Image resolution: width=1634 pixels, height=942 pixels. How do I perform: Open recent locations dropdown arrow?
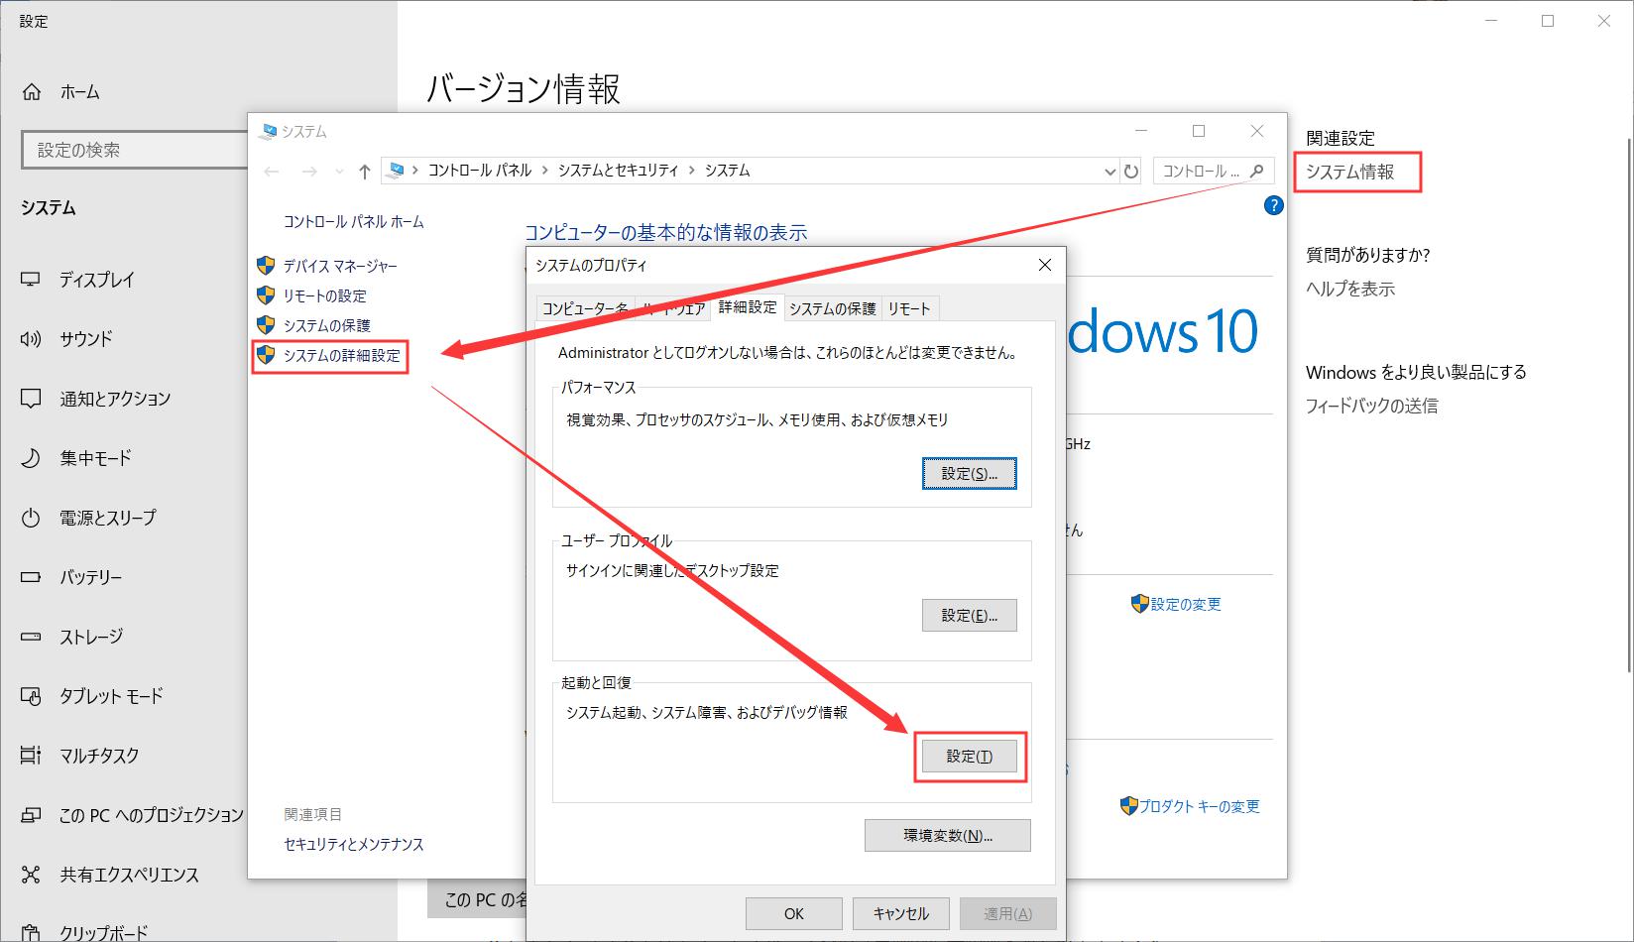coord(339,172)
